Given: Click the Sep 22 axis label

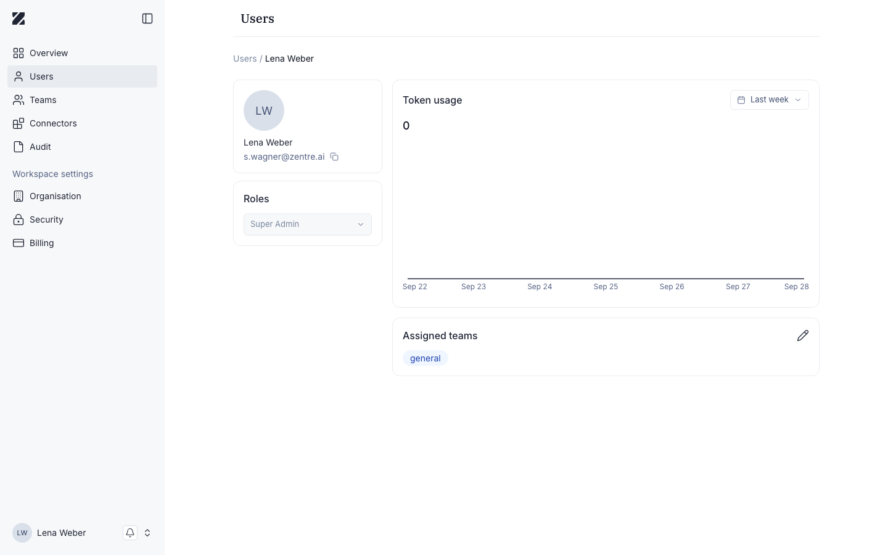Looking at the screenshot, I should click(x=415, y=287).
